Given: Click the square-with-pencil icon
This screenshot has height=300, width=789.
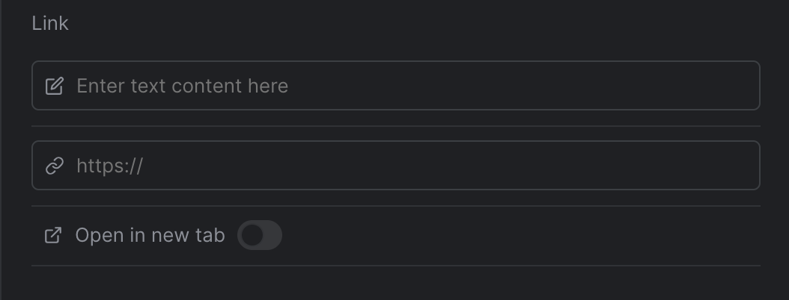Looking at the screenshot, I should click(x=55, y=86).
